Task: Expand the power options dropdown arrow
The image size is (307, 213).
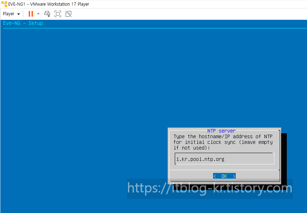Action: (38, 14)
